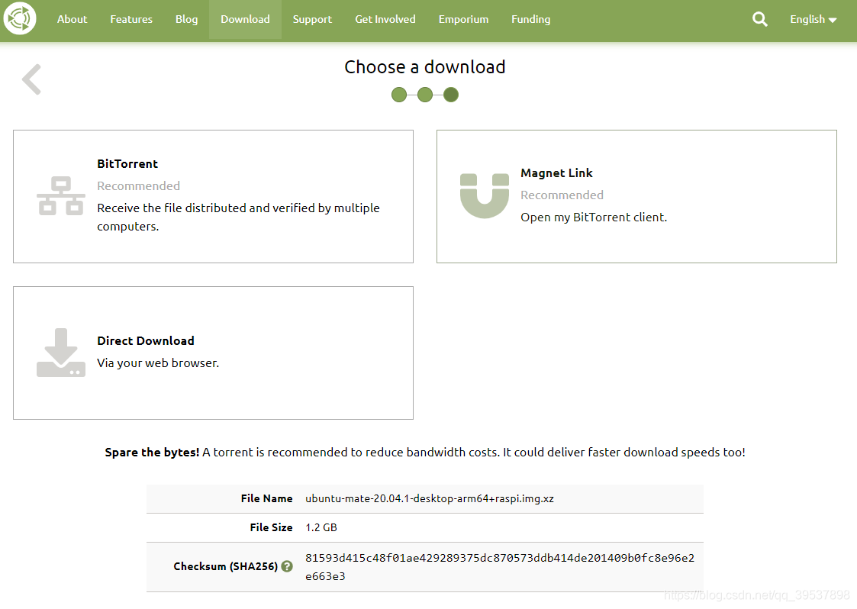Click the second step progress dot
The image size is (857, 609).
point(424,95)
